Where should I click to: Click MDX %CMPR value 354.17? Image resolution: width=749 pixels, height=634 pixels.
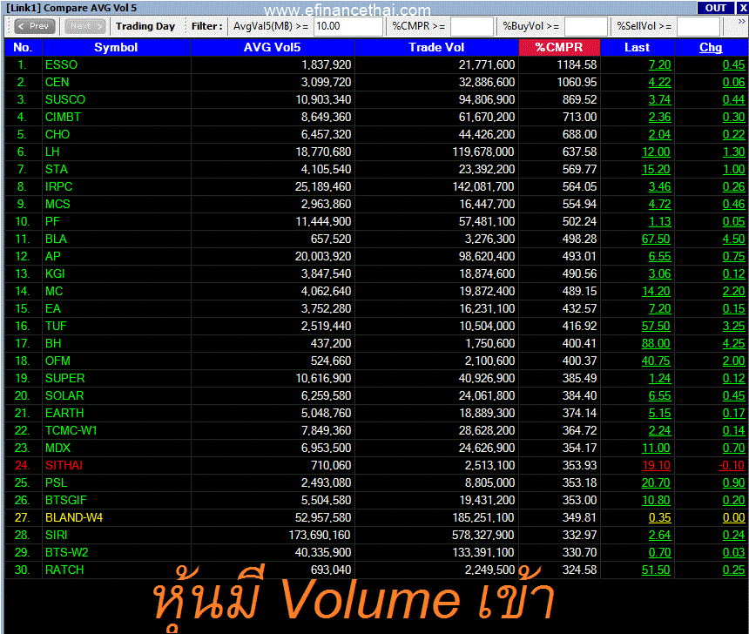pyautogui.click(x=579, y=449)
